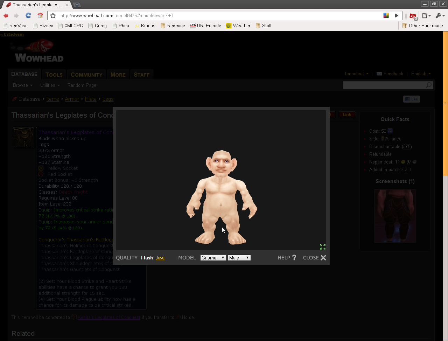Switch quality to Java
The width and height of the screenshot is (448, 341).
click(160, 258)
